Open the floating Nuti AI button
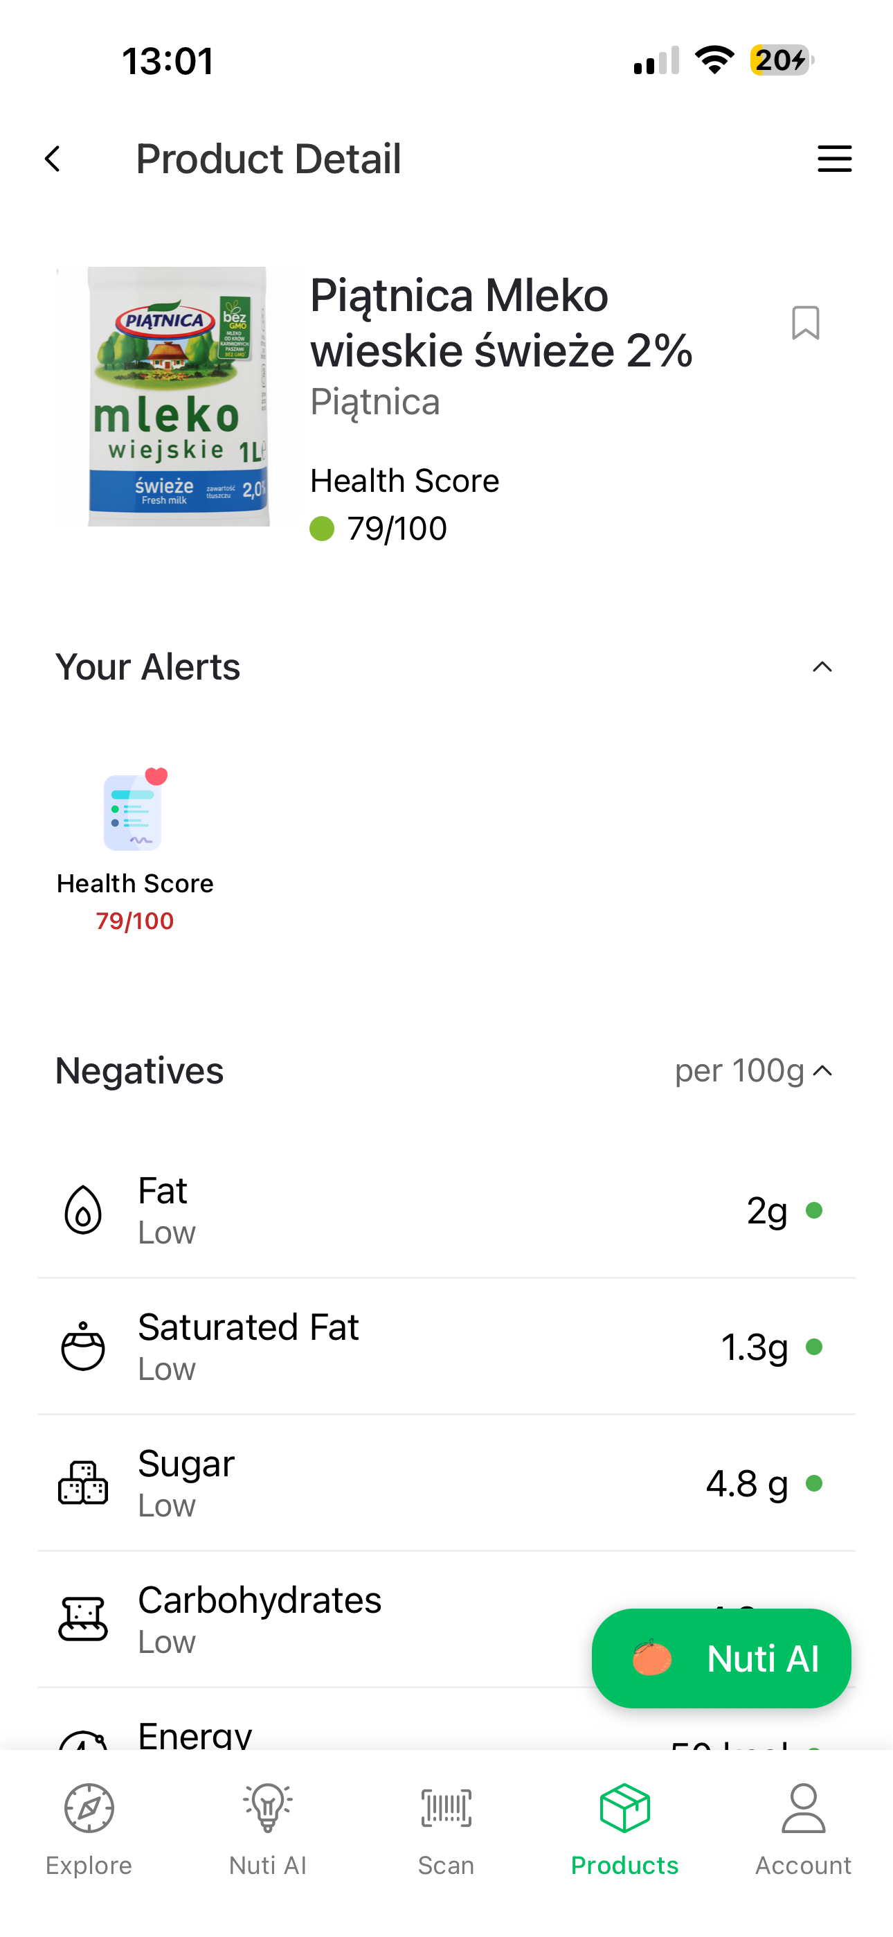This screenshot has width=893, height=1937. pos(721,1658)
